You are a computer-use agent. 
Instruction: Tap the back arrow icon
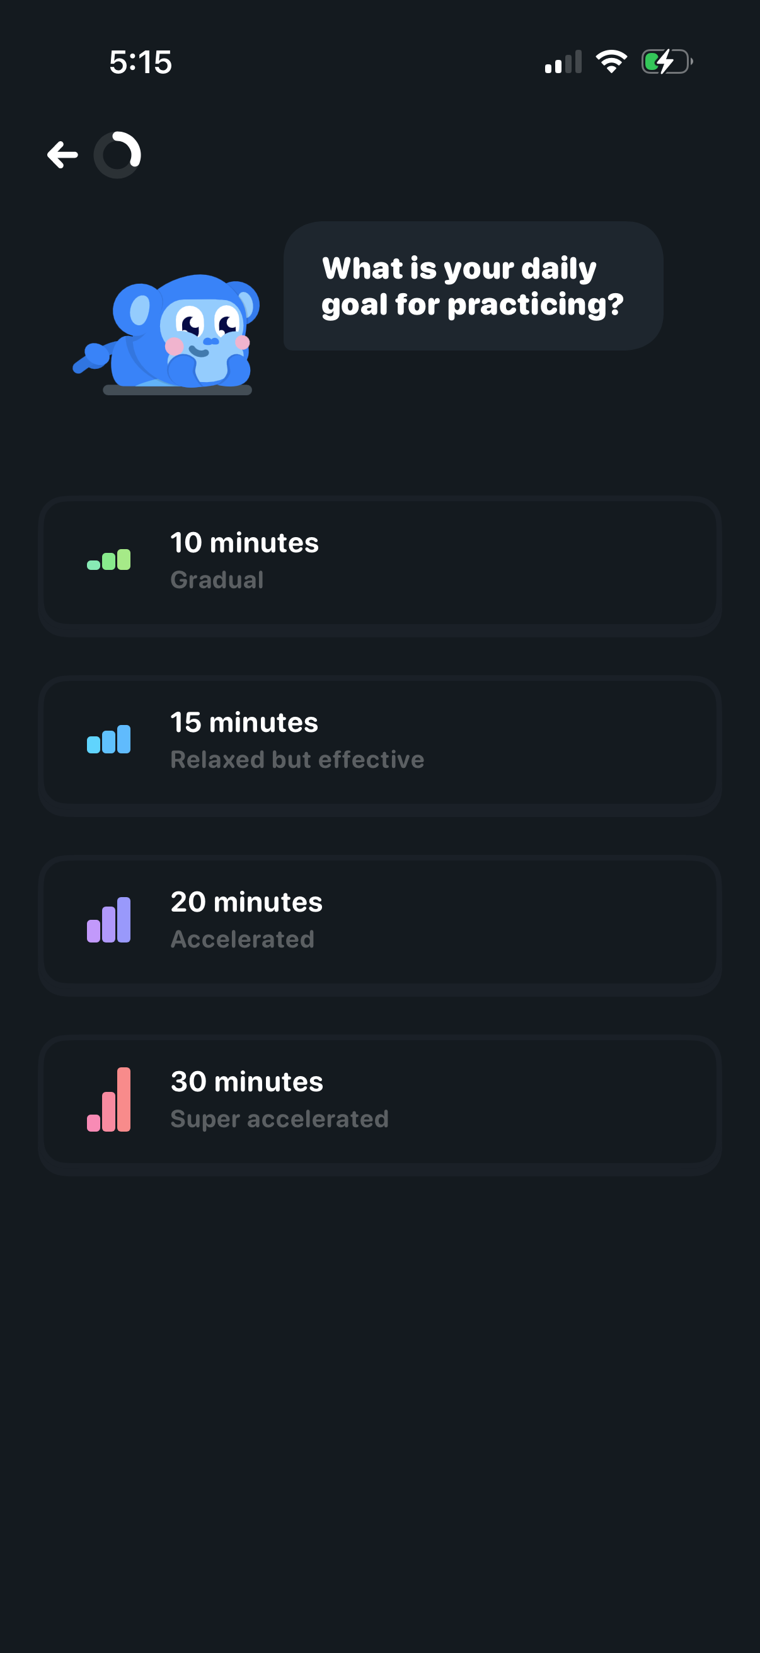(62, 153)
